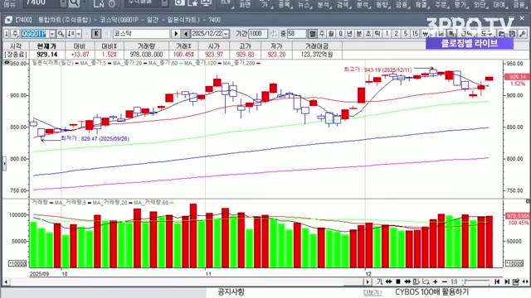Image resolution: width=531 pixels, height=298 pixels.
Task: Select the 년 yearly period toggle
Action: pos(350,34)
